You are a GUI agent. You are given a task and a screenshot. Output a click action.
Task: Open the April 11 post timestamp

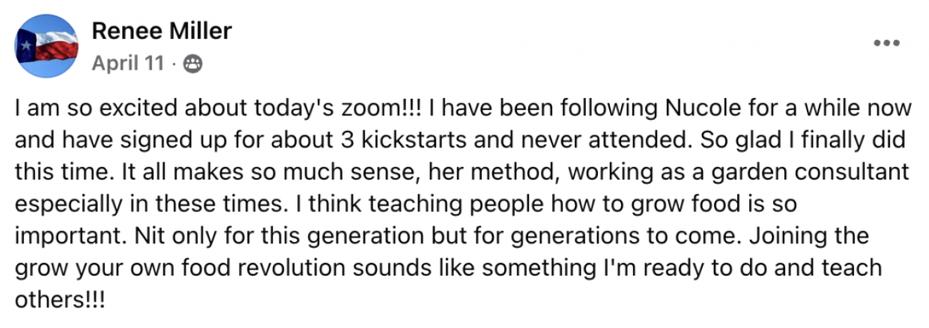[x=127, y=64]
